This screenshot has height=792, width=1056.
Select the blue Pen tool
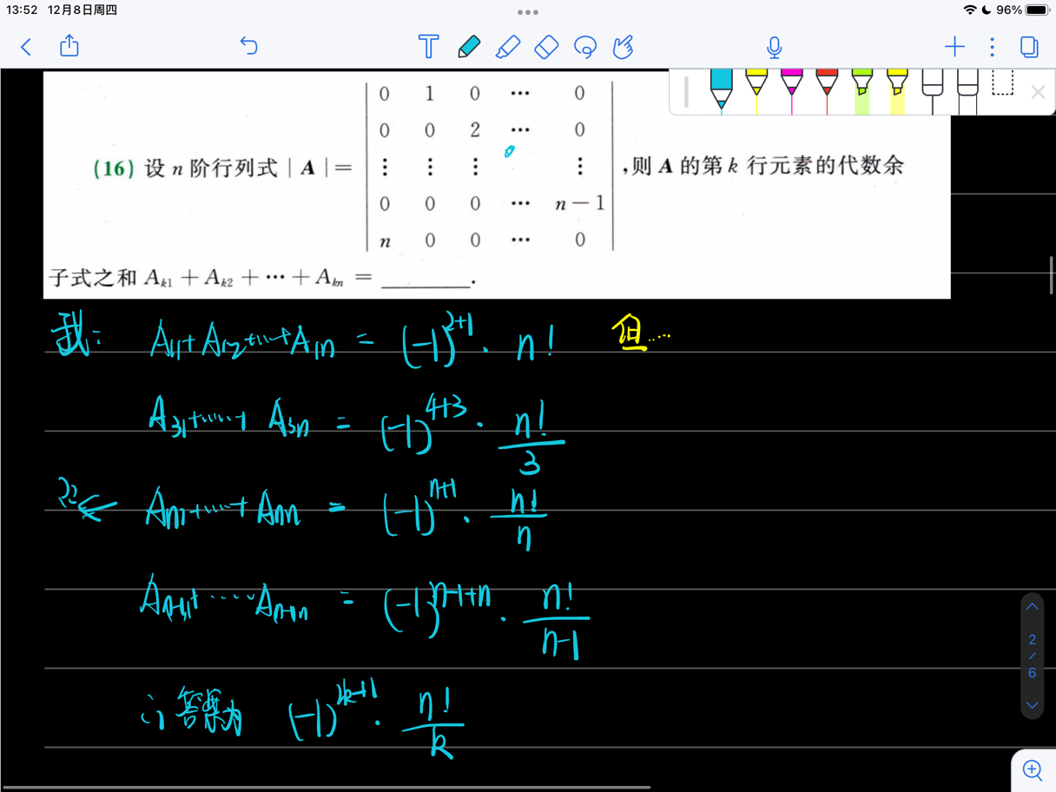pos(468,47)
